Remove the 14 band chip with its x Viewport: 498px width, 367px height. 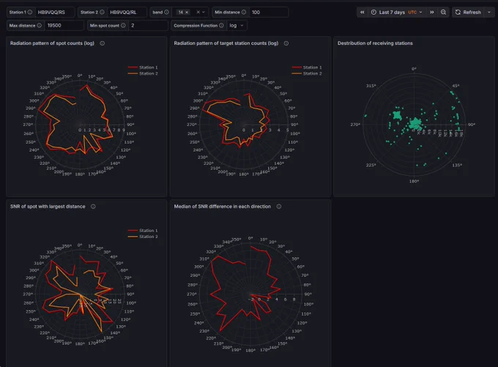click(x=187, y=12)
